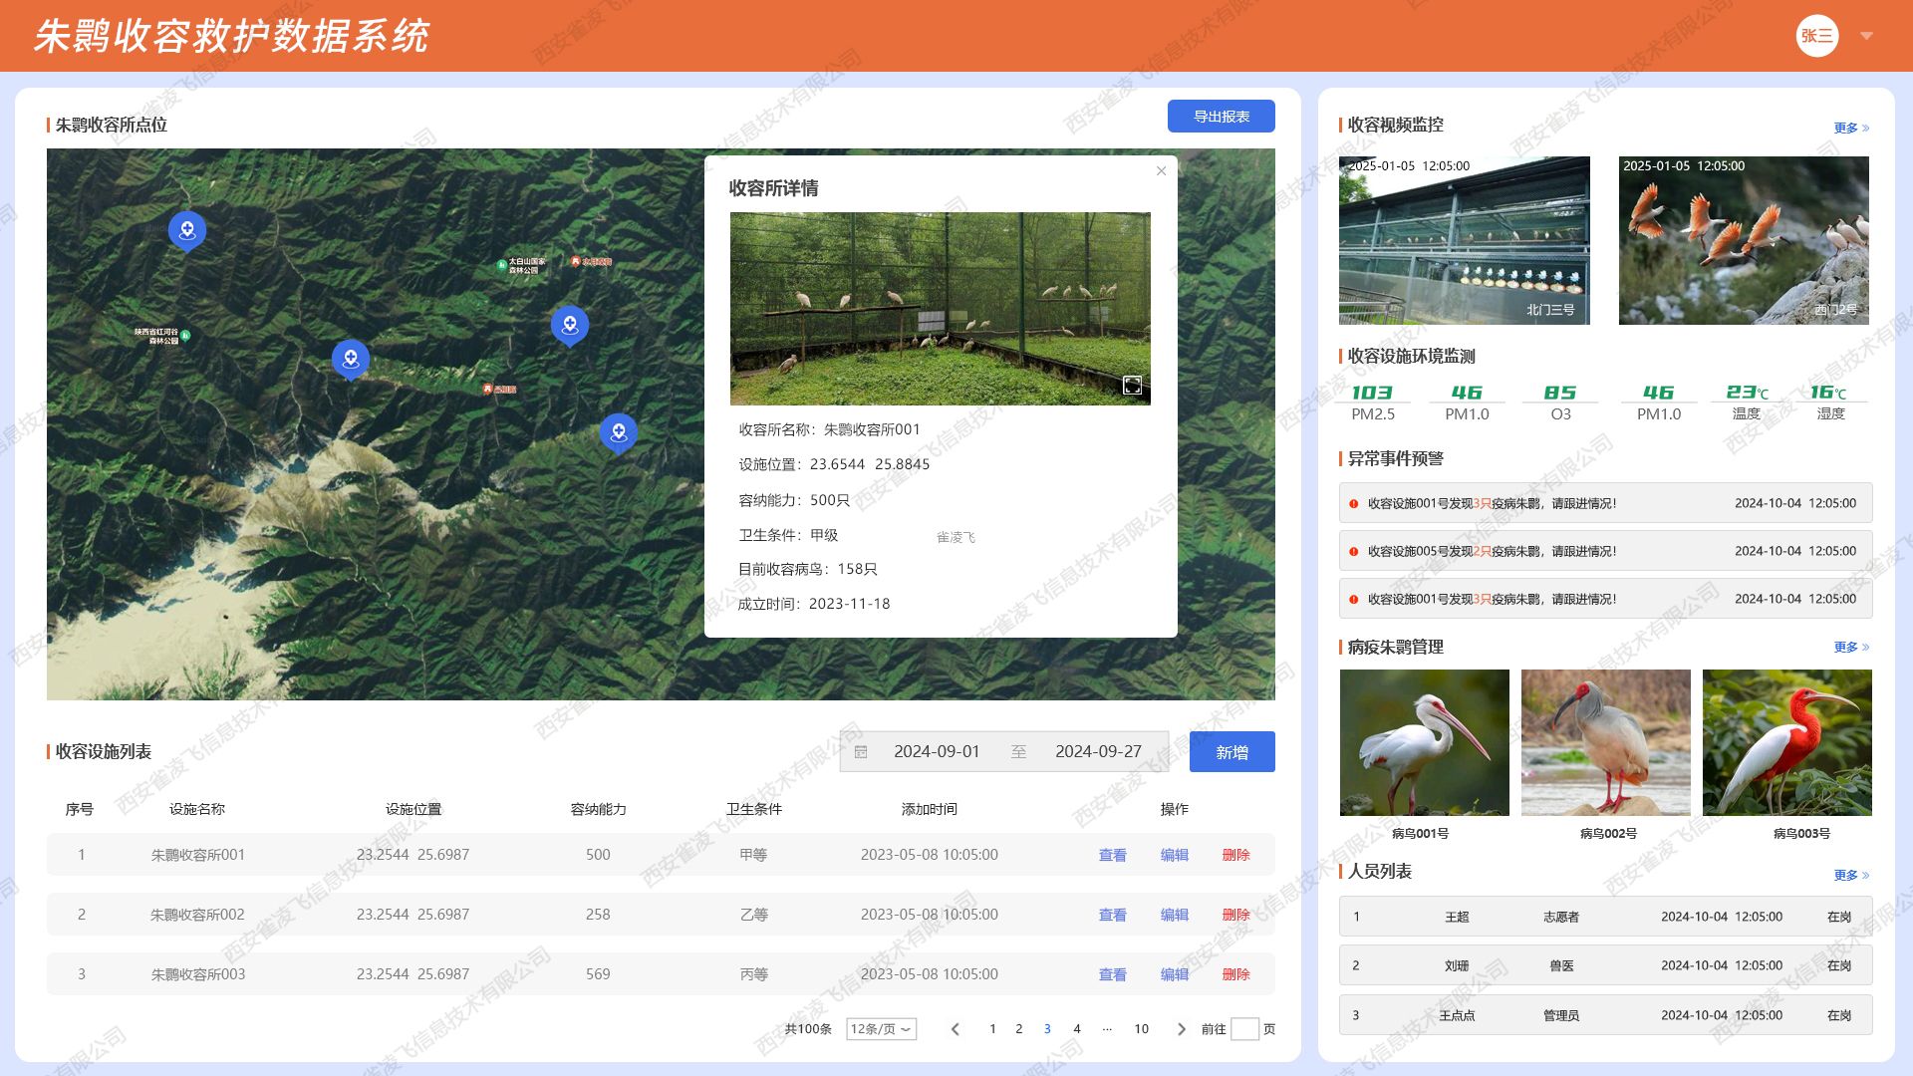Click the calendar icon in date range

tap(862, 752)
